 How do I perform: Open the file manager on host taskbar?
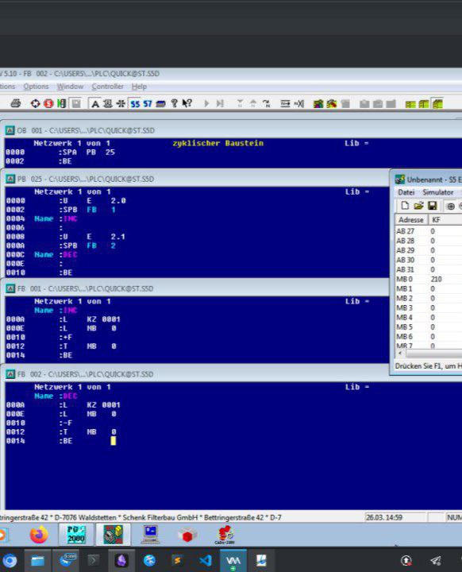tap(37, 560)
